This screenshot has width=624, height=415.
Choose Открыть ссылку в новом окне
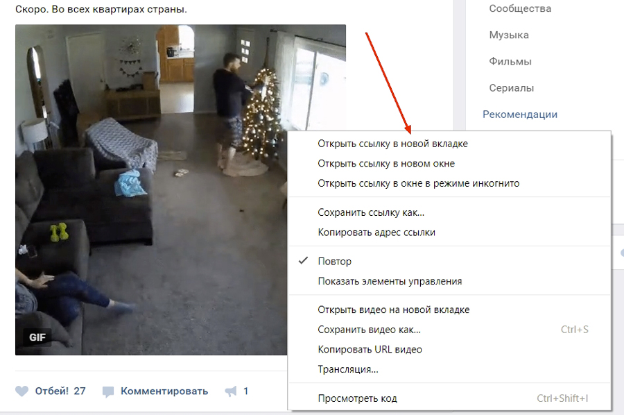click(449, 164)
